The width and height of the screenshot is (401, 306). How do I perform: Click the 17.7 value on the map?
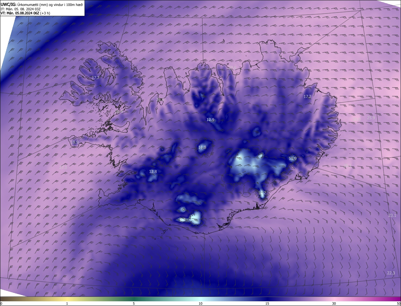pyautogui.click(x=96, y=78)
